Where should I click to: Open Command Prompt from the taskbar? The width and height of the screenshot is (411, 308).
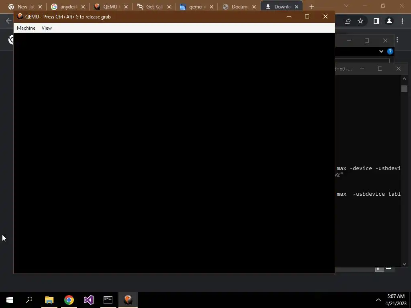click(x=108, y=300)
